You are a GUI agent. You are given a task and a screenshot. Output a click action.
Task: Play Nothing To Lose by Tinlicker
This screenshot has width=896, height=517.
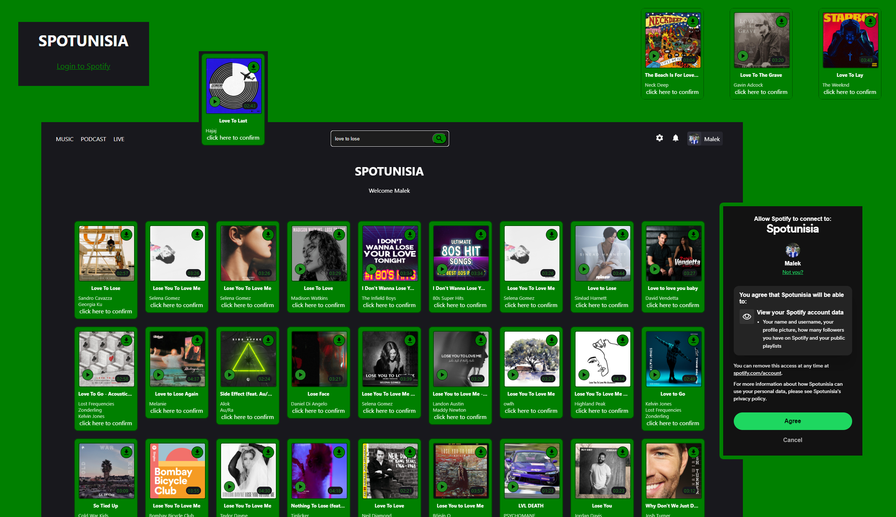(300, 487)
